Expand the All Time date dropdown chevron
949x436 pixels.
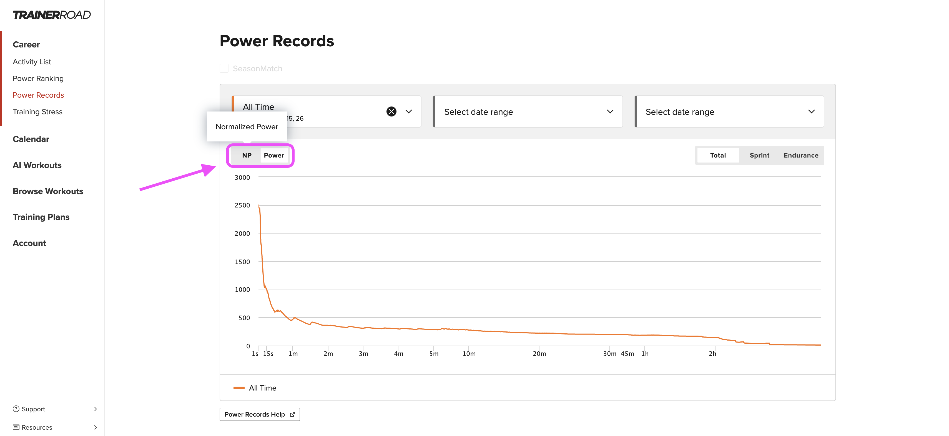pos(408,111)
